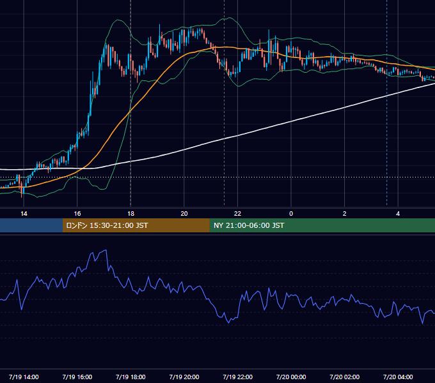Click the 7/20 02:00 date label
Image resolution: width=435 pixels, height=383 pixels.
pos(345,377)
